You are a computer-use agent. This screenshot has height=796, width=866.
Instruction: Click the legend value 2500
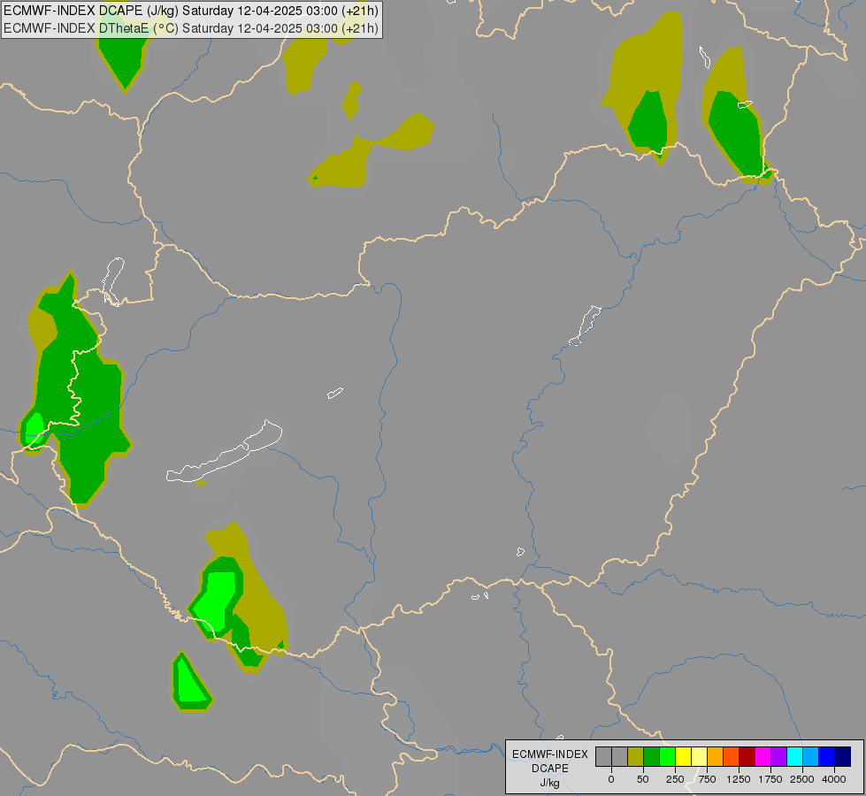pos(802,779)
